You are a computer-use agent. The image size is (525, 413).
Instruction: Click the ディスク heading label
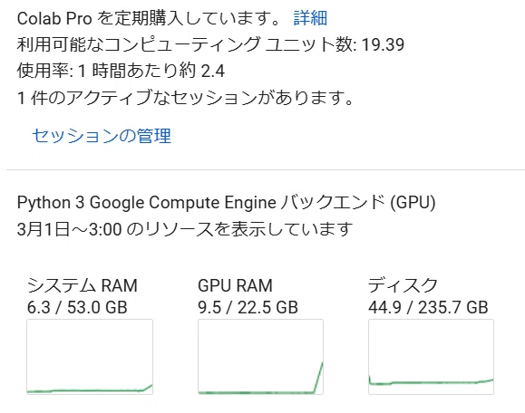point(403,285)
